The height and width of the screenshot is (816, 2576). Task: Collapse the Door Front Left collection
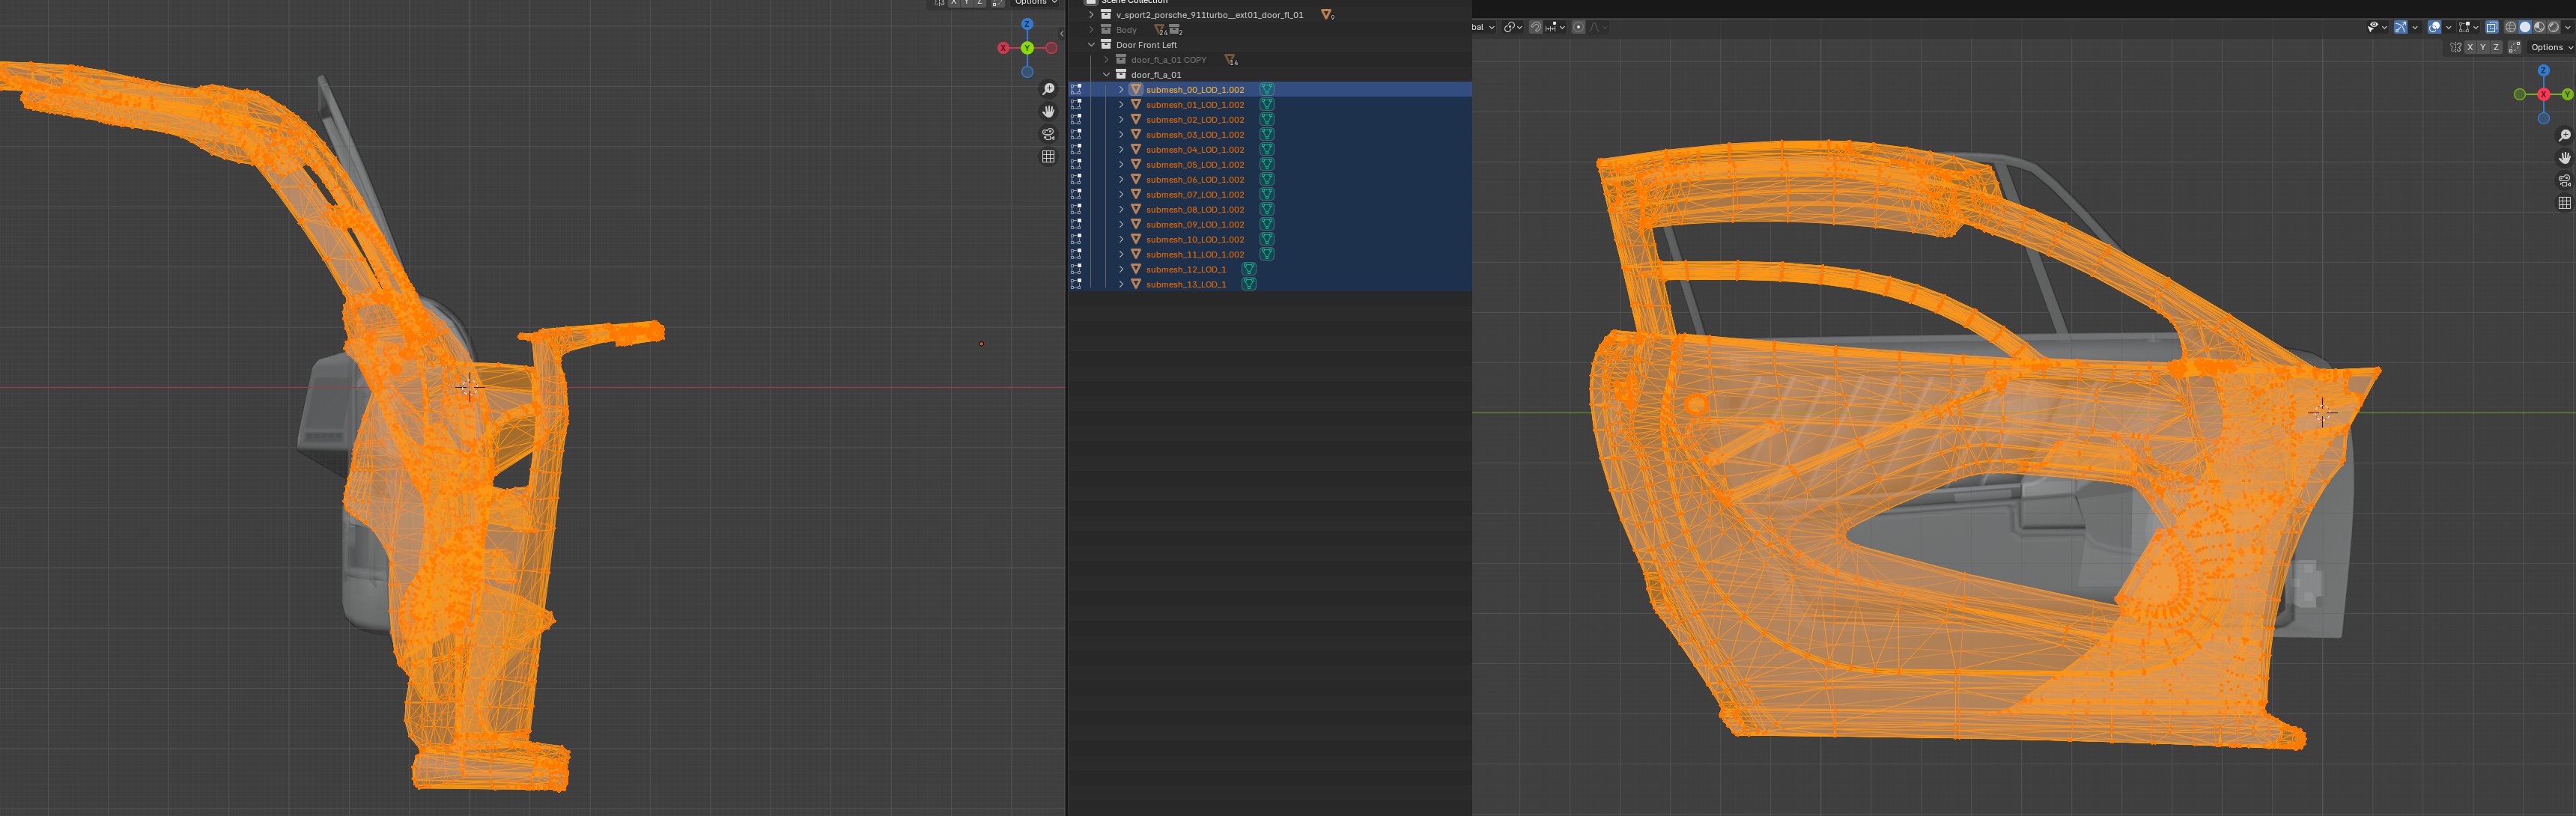1091,45
